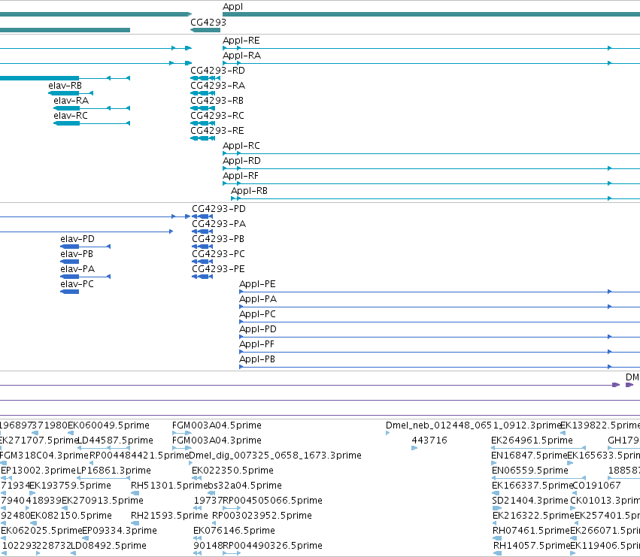The width and height of the screenshot is (640, 557).
Task: Select the CG4293 gene label
Action: pos(208,22)
